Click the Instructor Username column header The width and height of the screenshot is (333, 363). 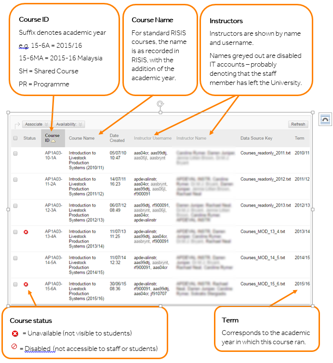coord(153,138)
